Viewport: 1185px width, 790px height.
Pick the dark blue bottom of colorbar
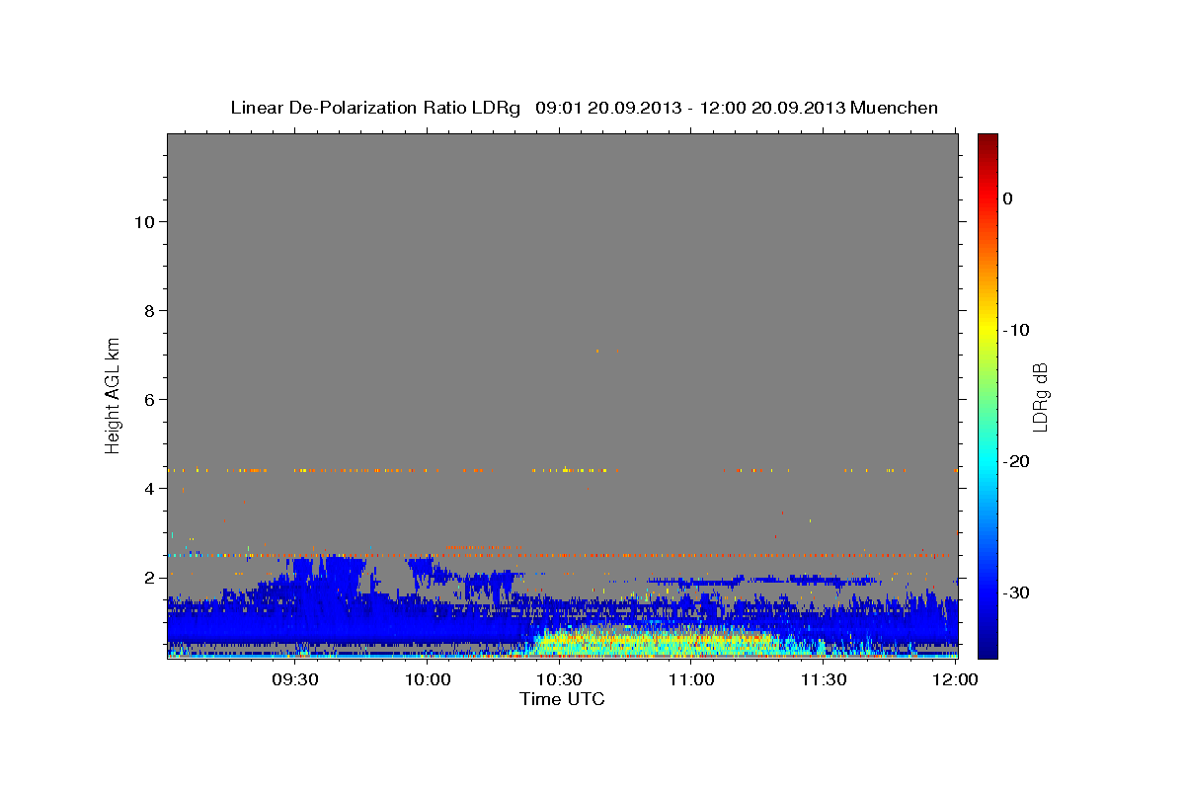point(987,651)
